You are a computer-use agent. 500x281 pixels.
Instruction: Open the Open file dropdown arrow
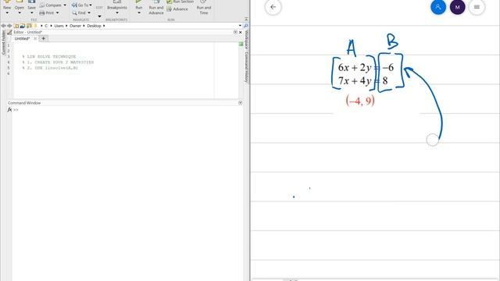(20, 12)
